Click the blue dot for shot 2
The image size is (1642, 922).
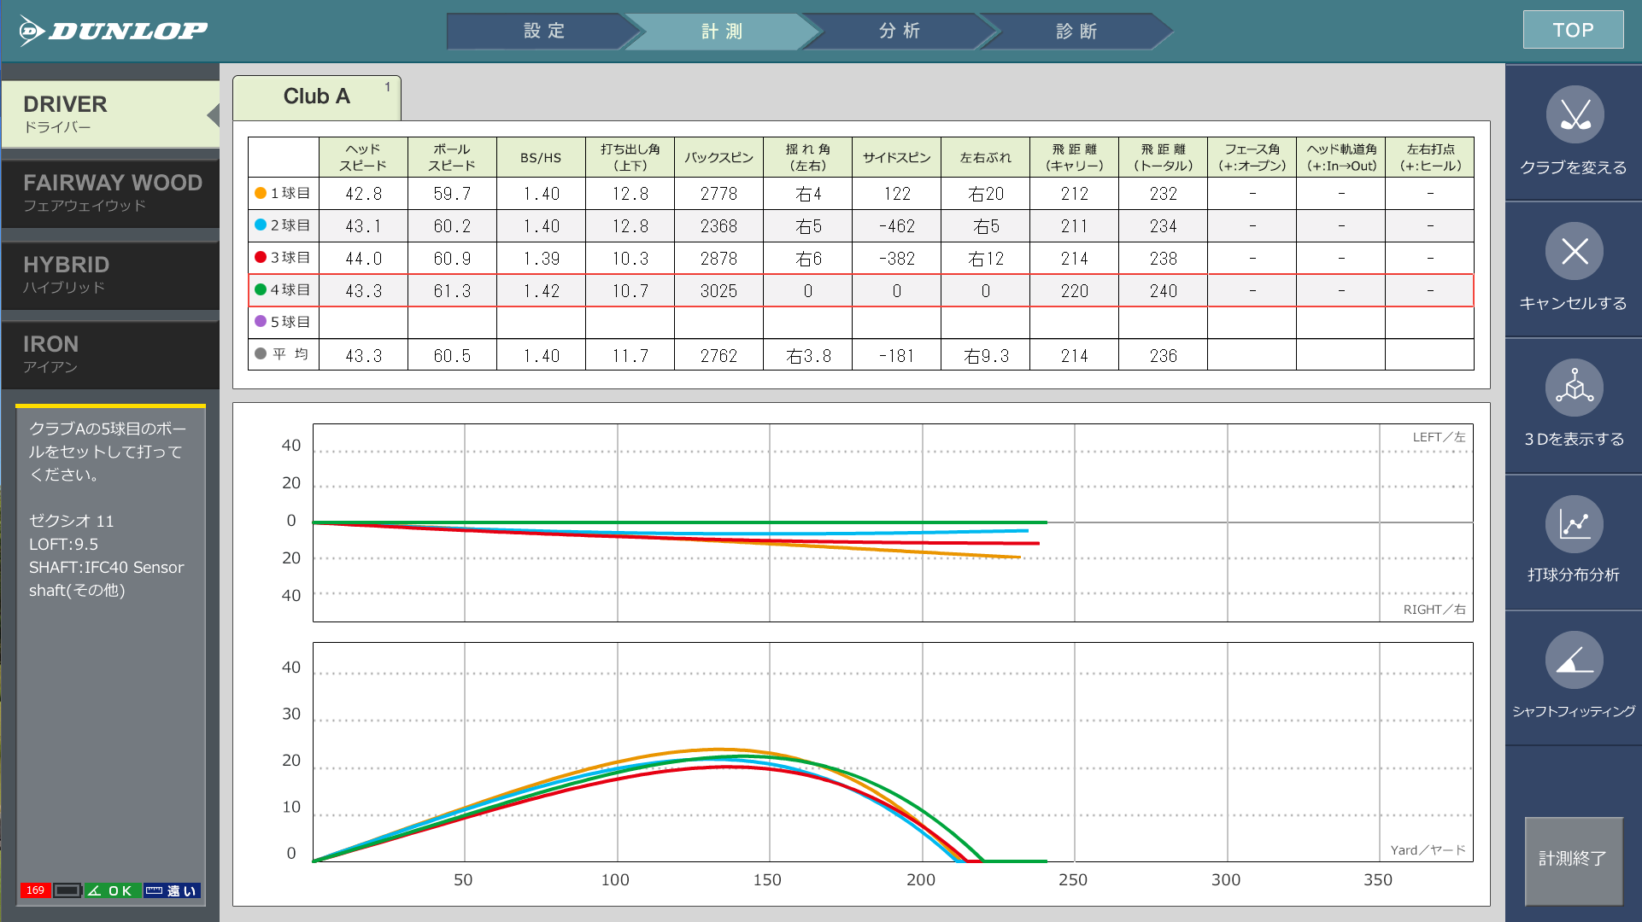[x=261, y=225]
